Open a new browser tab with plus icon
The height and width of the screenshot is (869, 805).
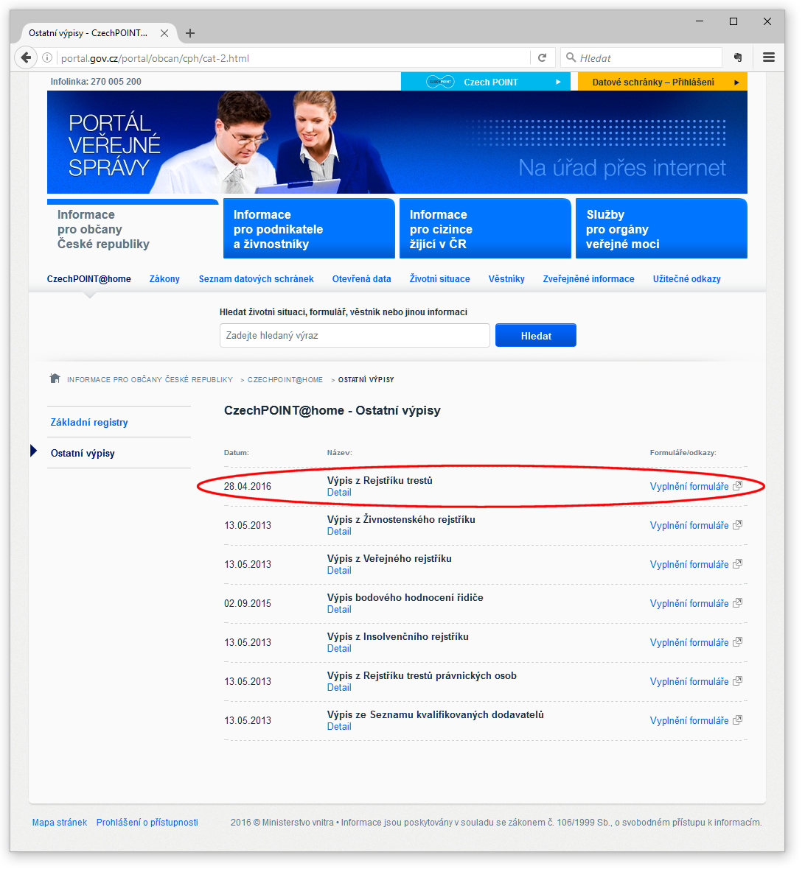click(x=190, y=33)
